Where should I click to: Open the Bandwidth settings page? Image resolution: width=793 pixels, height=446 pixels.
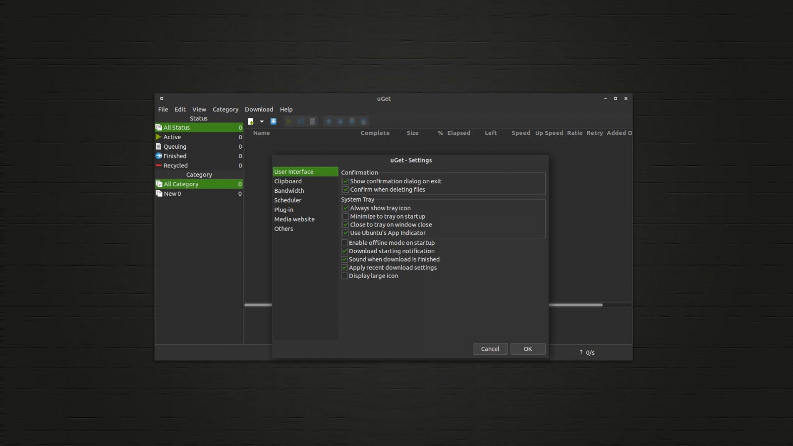point(289,191)
